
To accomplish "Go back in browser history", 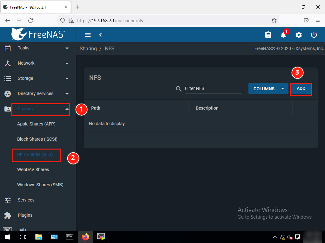I will click(x=8, y=21).
